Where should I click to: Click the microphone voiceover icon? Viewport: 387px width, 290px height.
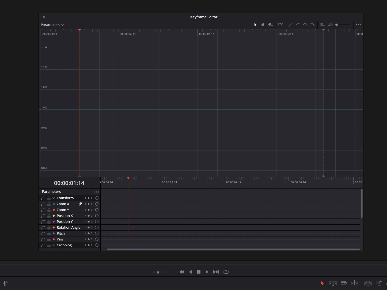coord(5,283)
